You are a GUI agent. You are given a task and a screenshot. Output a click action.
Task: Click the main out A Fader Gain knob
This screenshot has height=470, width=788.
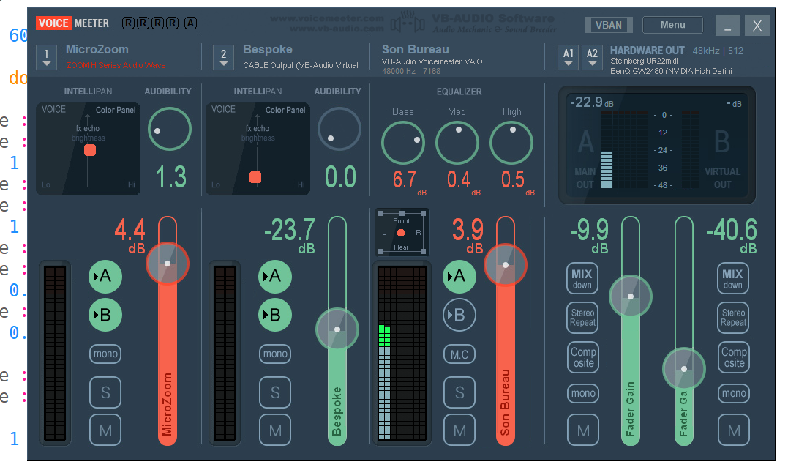click(x=631, y=296)
